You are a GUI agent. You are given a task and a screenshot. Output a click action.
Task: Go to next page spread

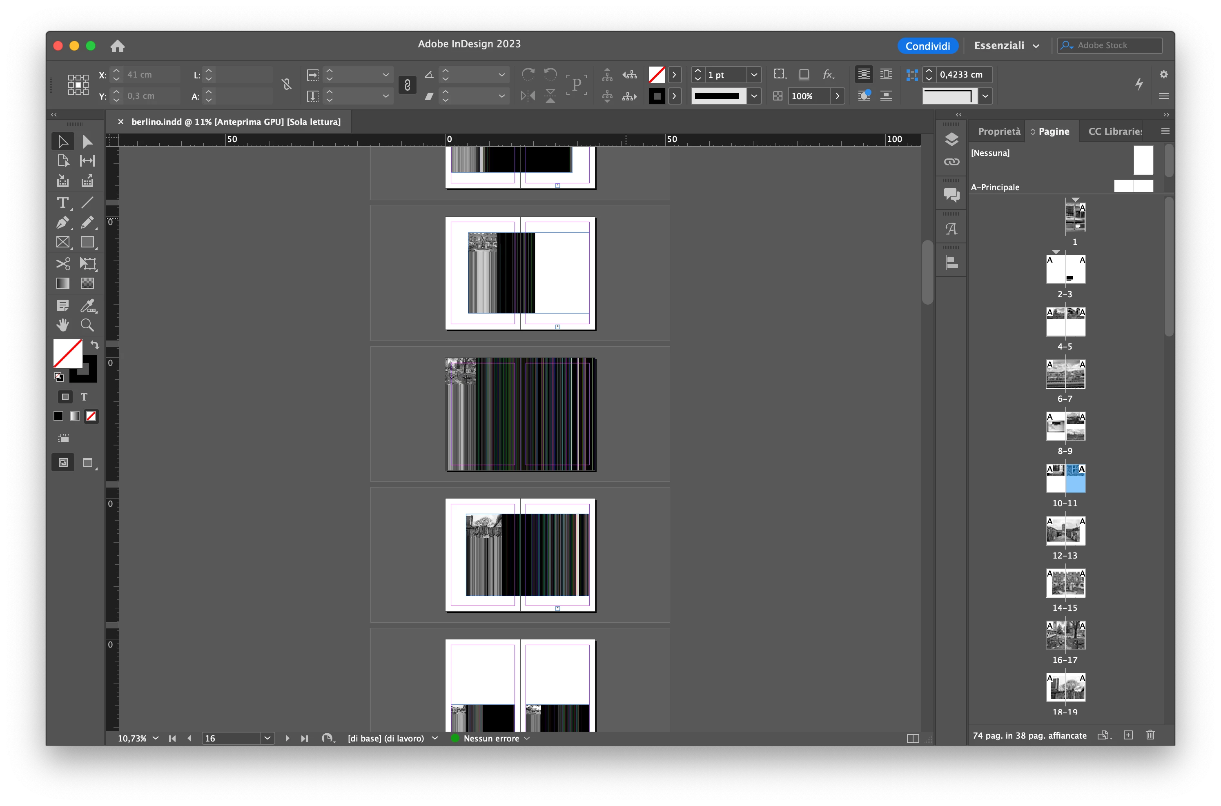pos(287,738)
